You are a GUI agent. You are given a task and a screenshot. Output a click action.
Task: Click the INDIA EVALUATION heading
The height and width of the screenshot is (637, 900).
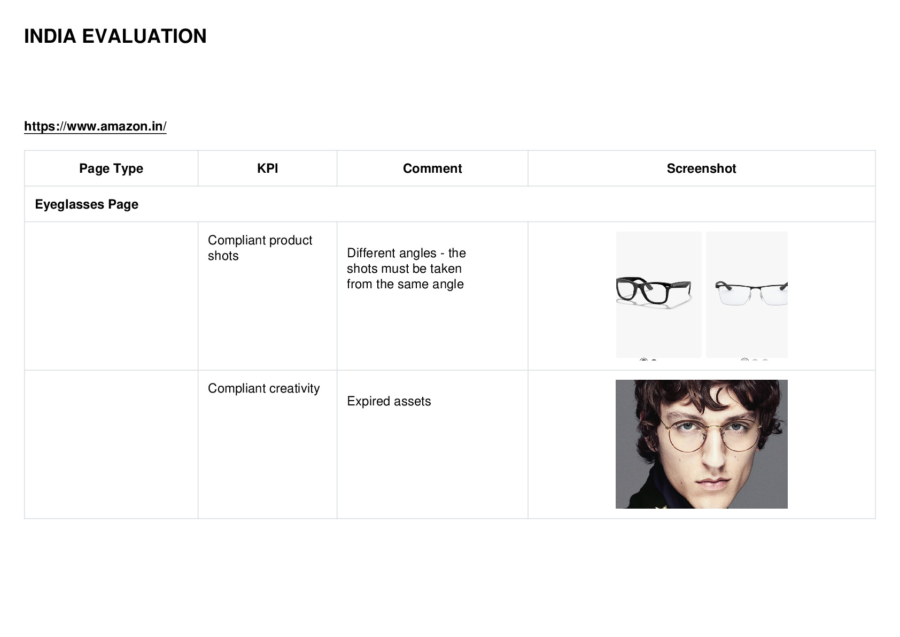[x=115, y=36]
